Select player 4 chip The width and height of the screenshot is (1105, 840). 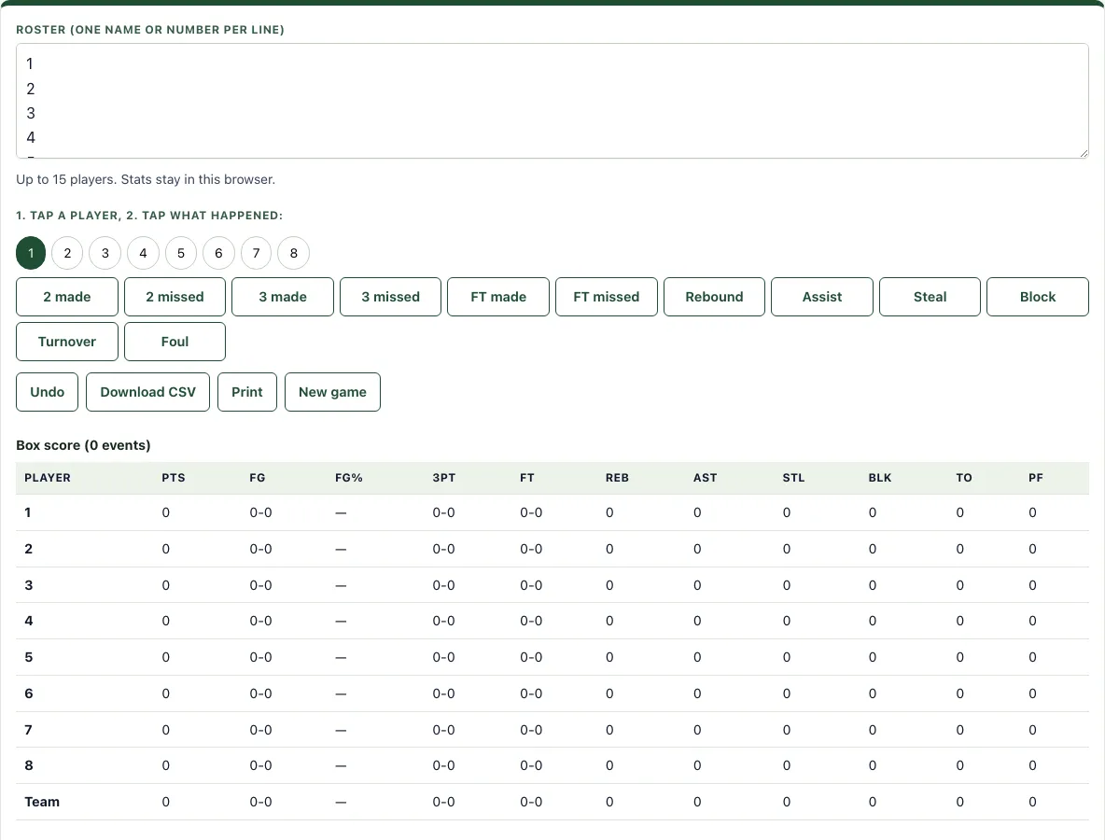(143, 253)
